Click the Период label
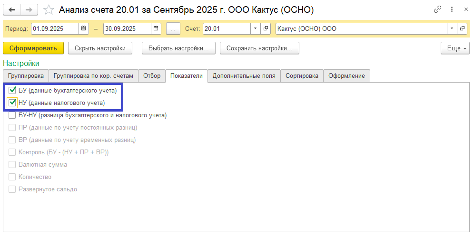The width and height of the screenshot is (474, 235). click(x=17, y=29)
